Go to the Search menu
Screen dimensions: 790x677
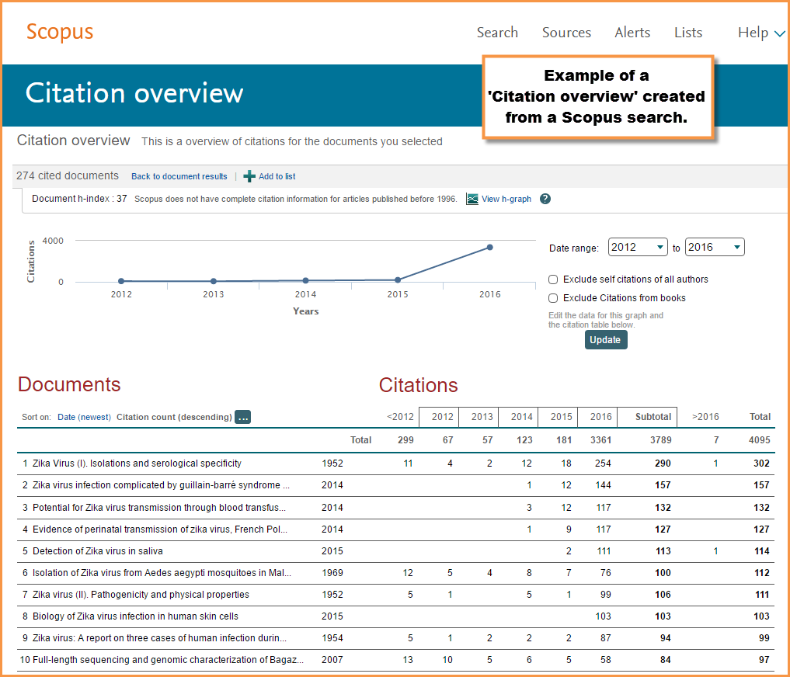tap(497, 33)
